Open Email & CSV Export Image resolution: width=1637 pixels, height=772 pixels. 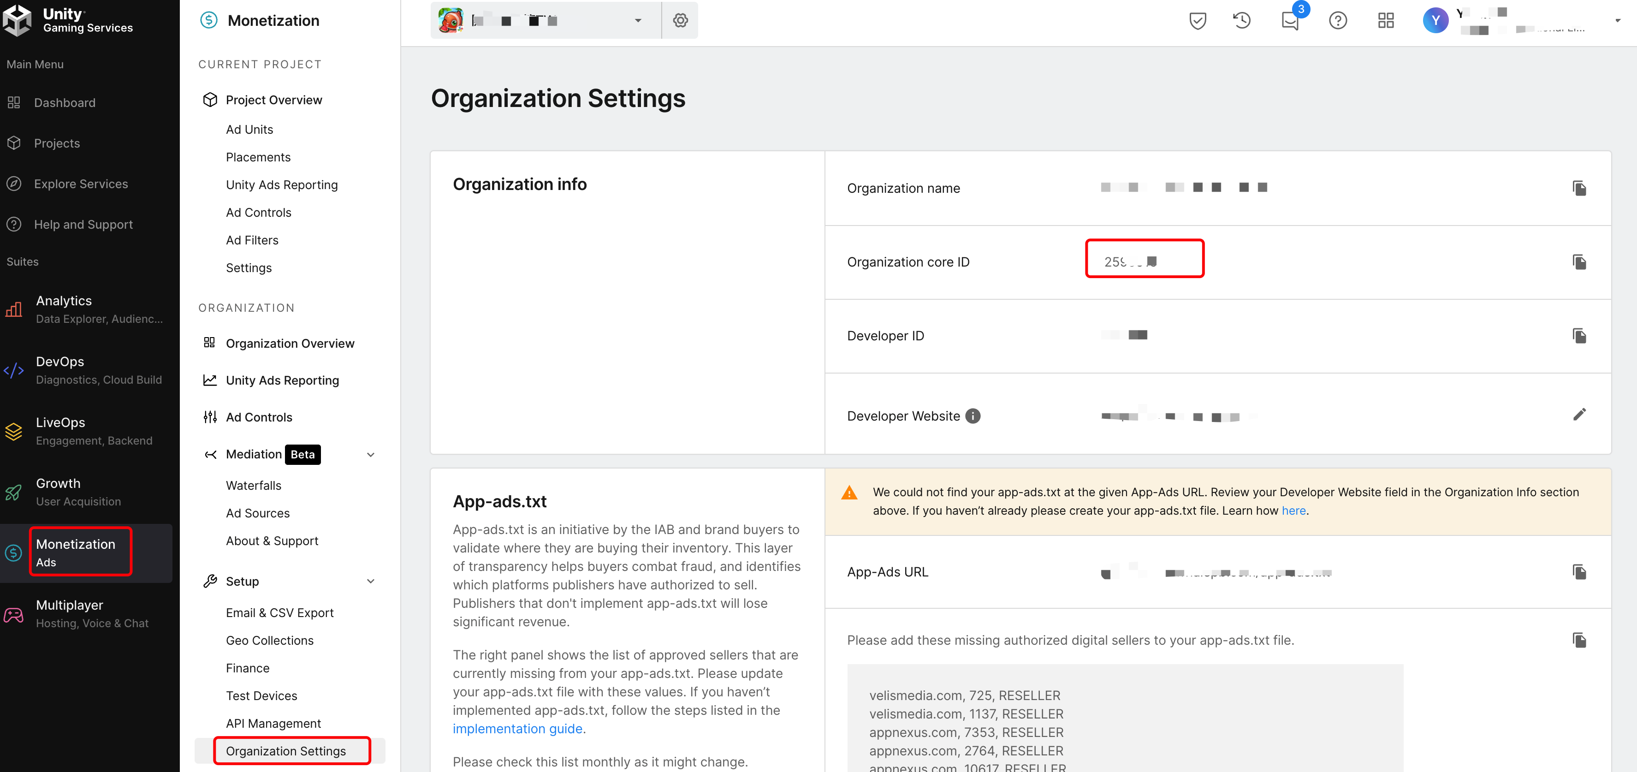coord(279,612)
